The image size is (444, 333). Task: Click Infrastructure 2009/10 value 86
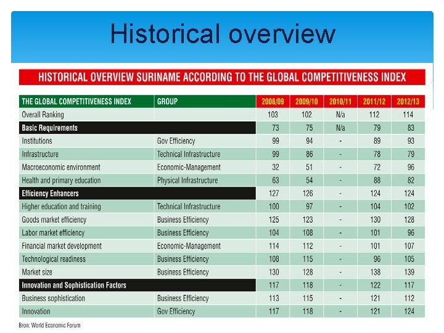[309, 154]
